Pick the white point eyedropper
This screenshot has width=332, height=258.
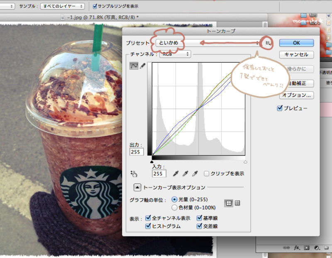tap(195, 173)
